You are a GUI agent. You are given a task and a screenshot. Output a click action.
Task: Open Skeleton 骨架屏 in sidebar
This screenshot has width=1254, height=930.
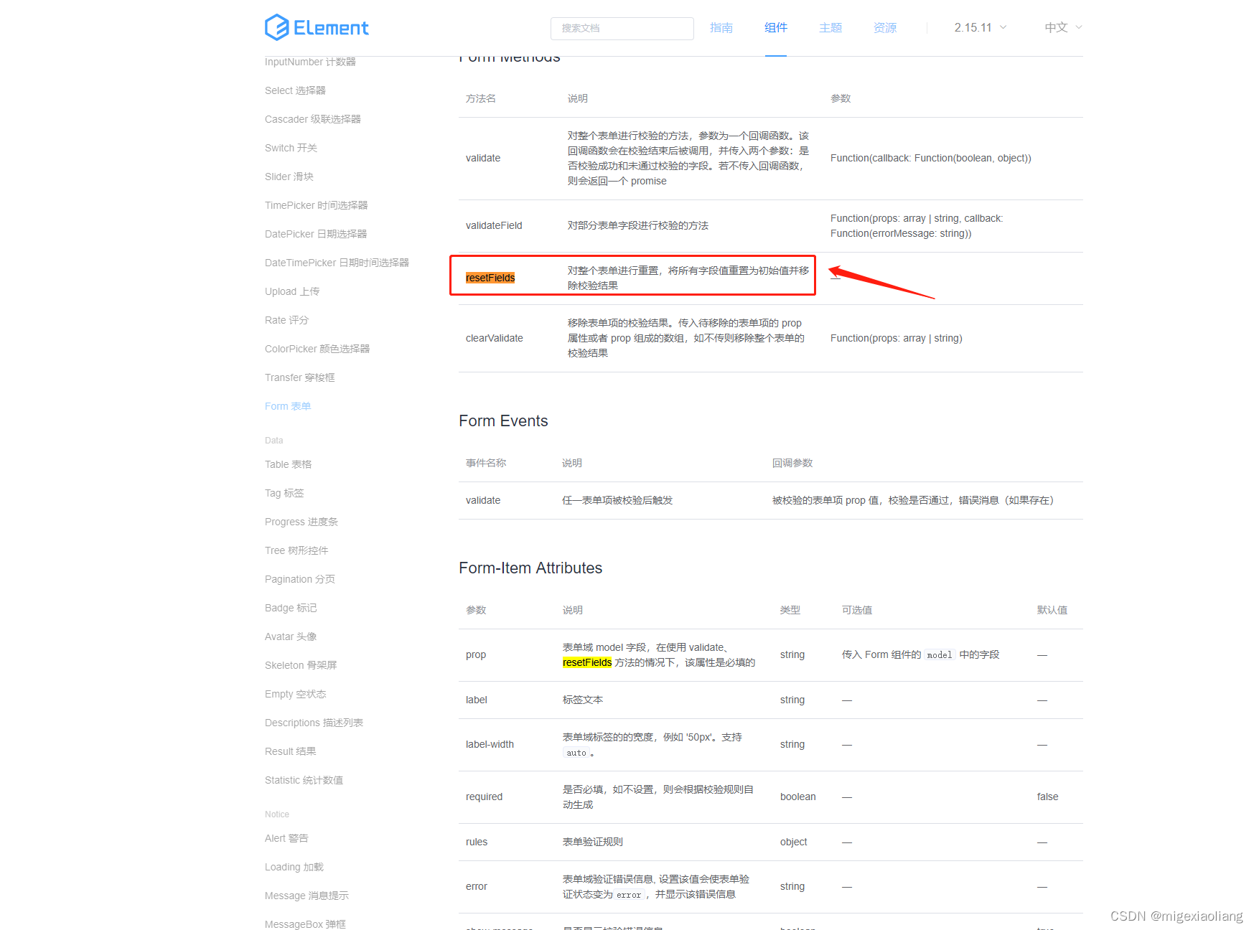pos(300,665)
